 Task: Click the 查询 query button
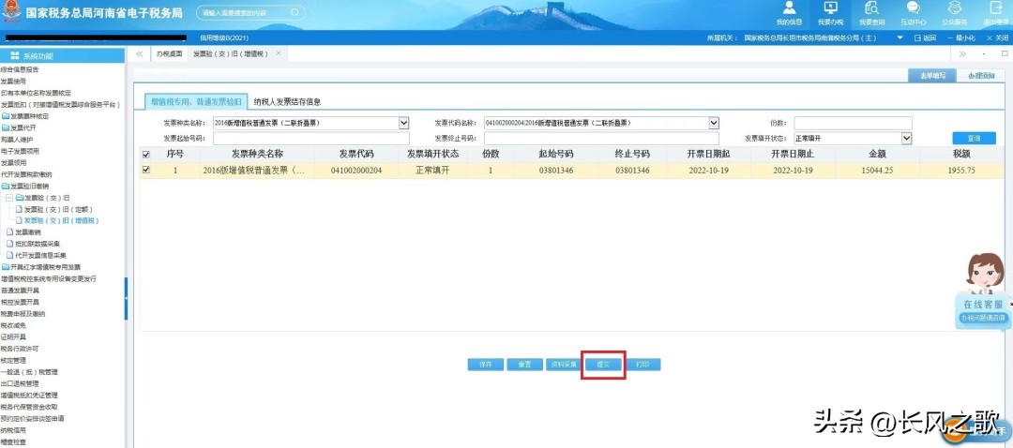[973, 139]
